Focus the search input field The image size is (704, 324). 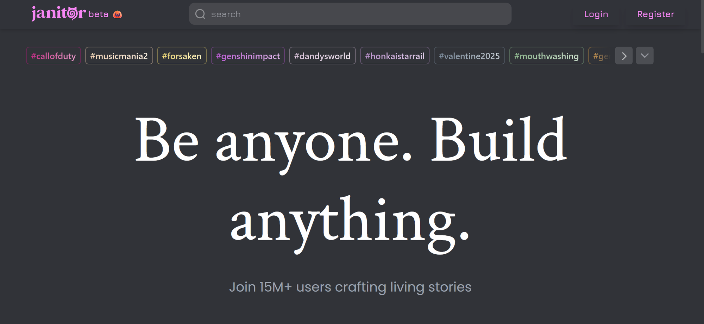tap(350, 14)
